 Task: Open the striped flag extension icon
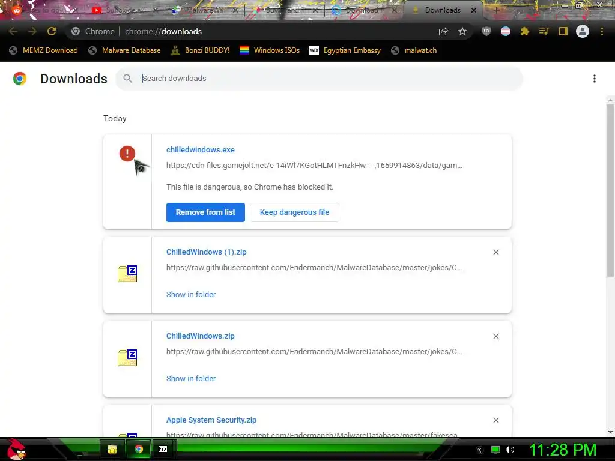coord(506,31)
